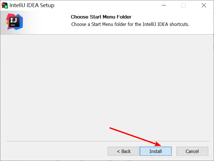Click the large IJ logo in header
214x161 pixels.
pyautogui.click(x=14, y=22)
